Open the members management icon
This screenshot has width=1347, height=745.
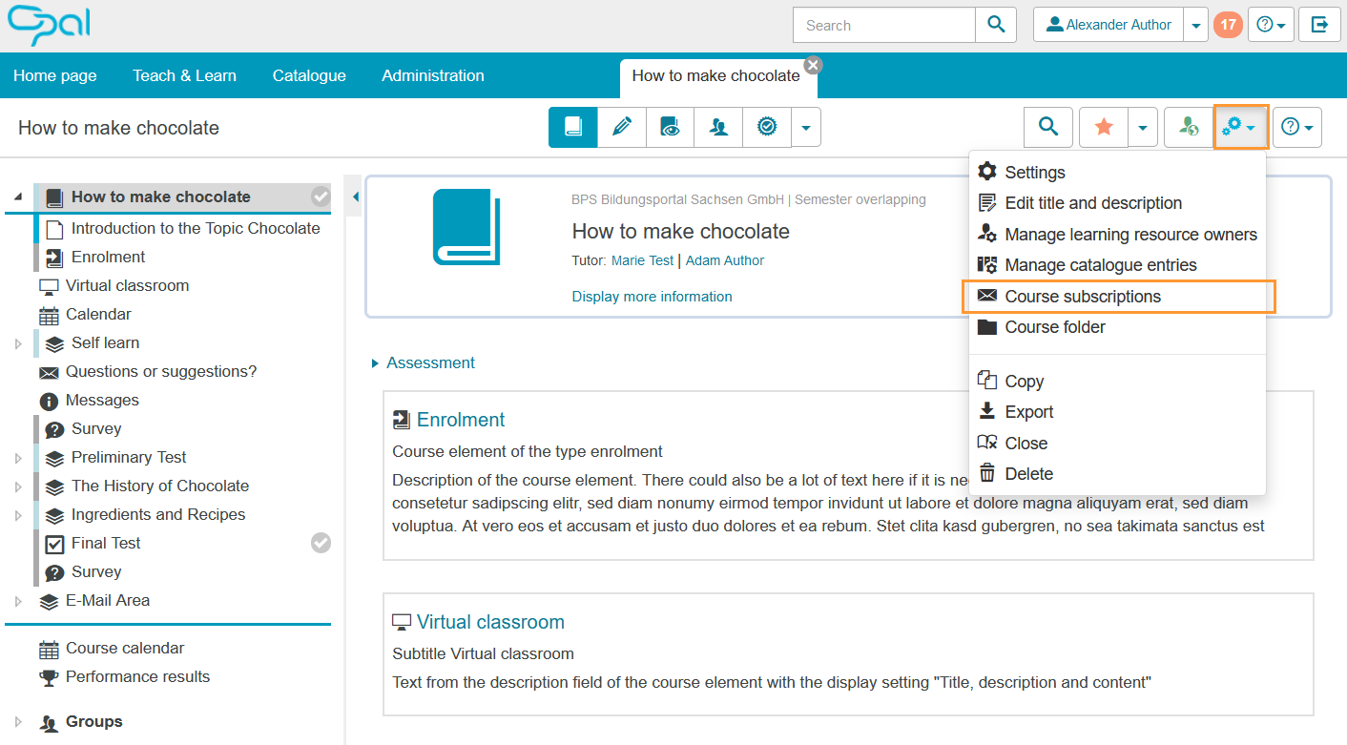[718, 127]
